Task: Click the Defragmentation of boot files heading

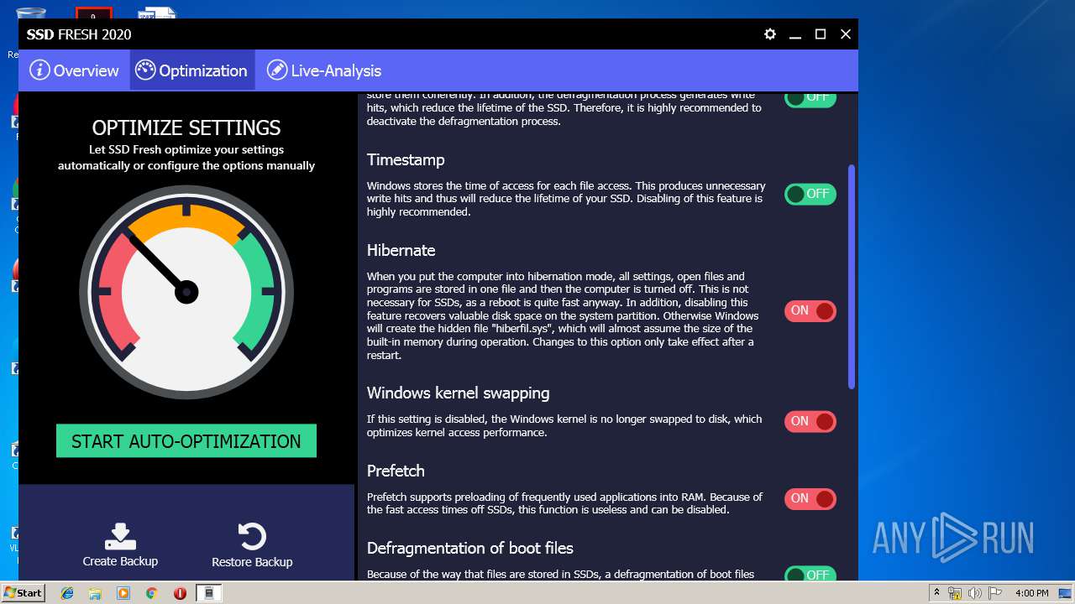Action: pyautogui.click(x=469, y=548)
